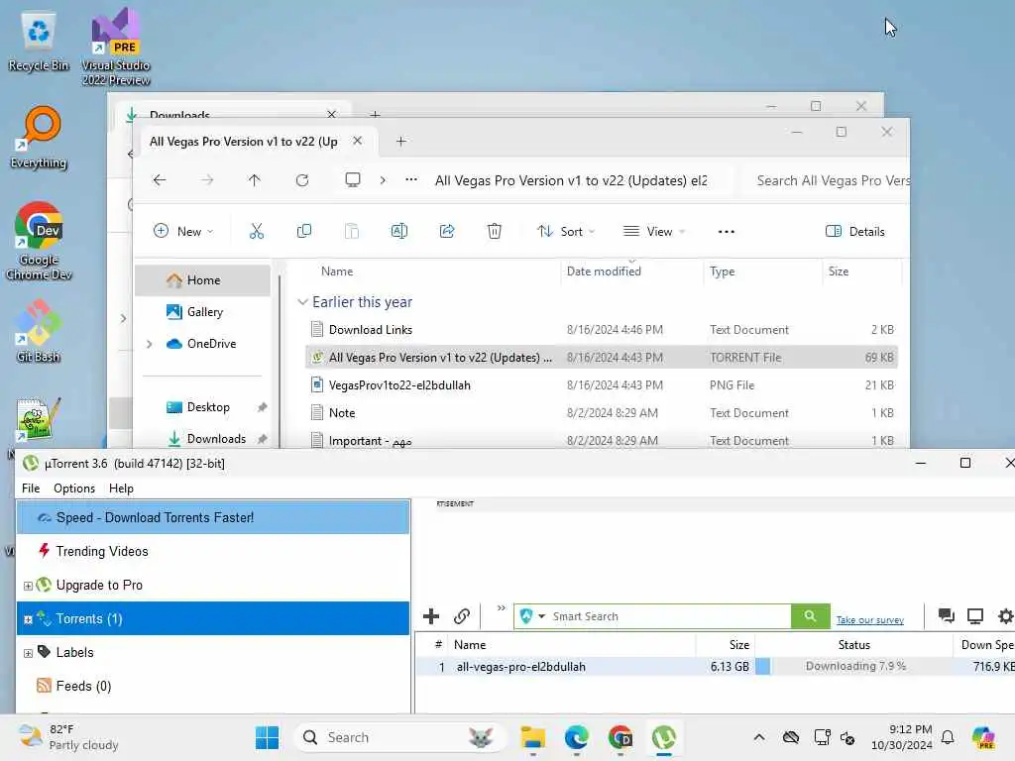The width and height of the screenshot is (1015, 761).
Task: Expand the Torrents (1) tree node
Action: (x=28, y=619)
